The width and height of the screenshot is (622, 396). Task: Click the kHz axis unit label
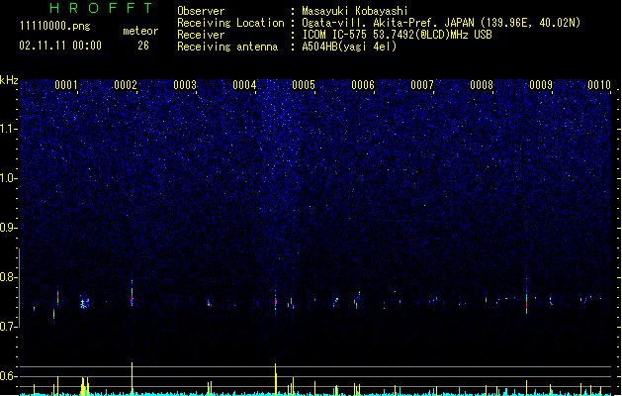point(9,80)
